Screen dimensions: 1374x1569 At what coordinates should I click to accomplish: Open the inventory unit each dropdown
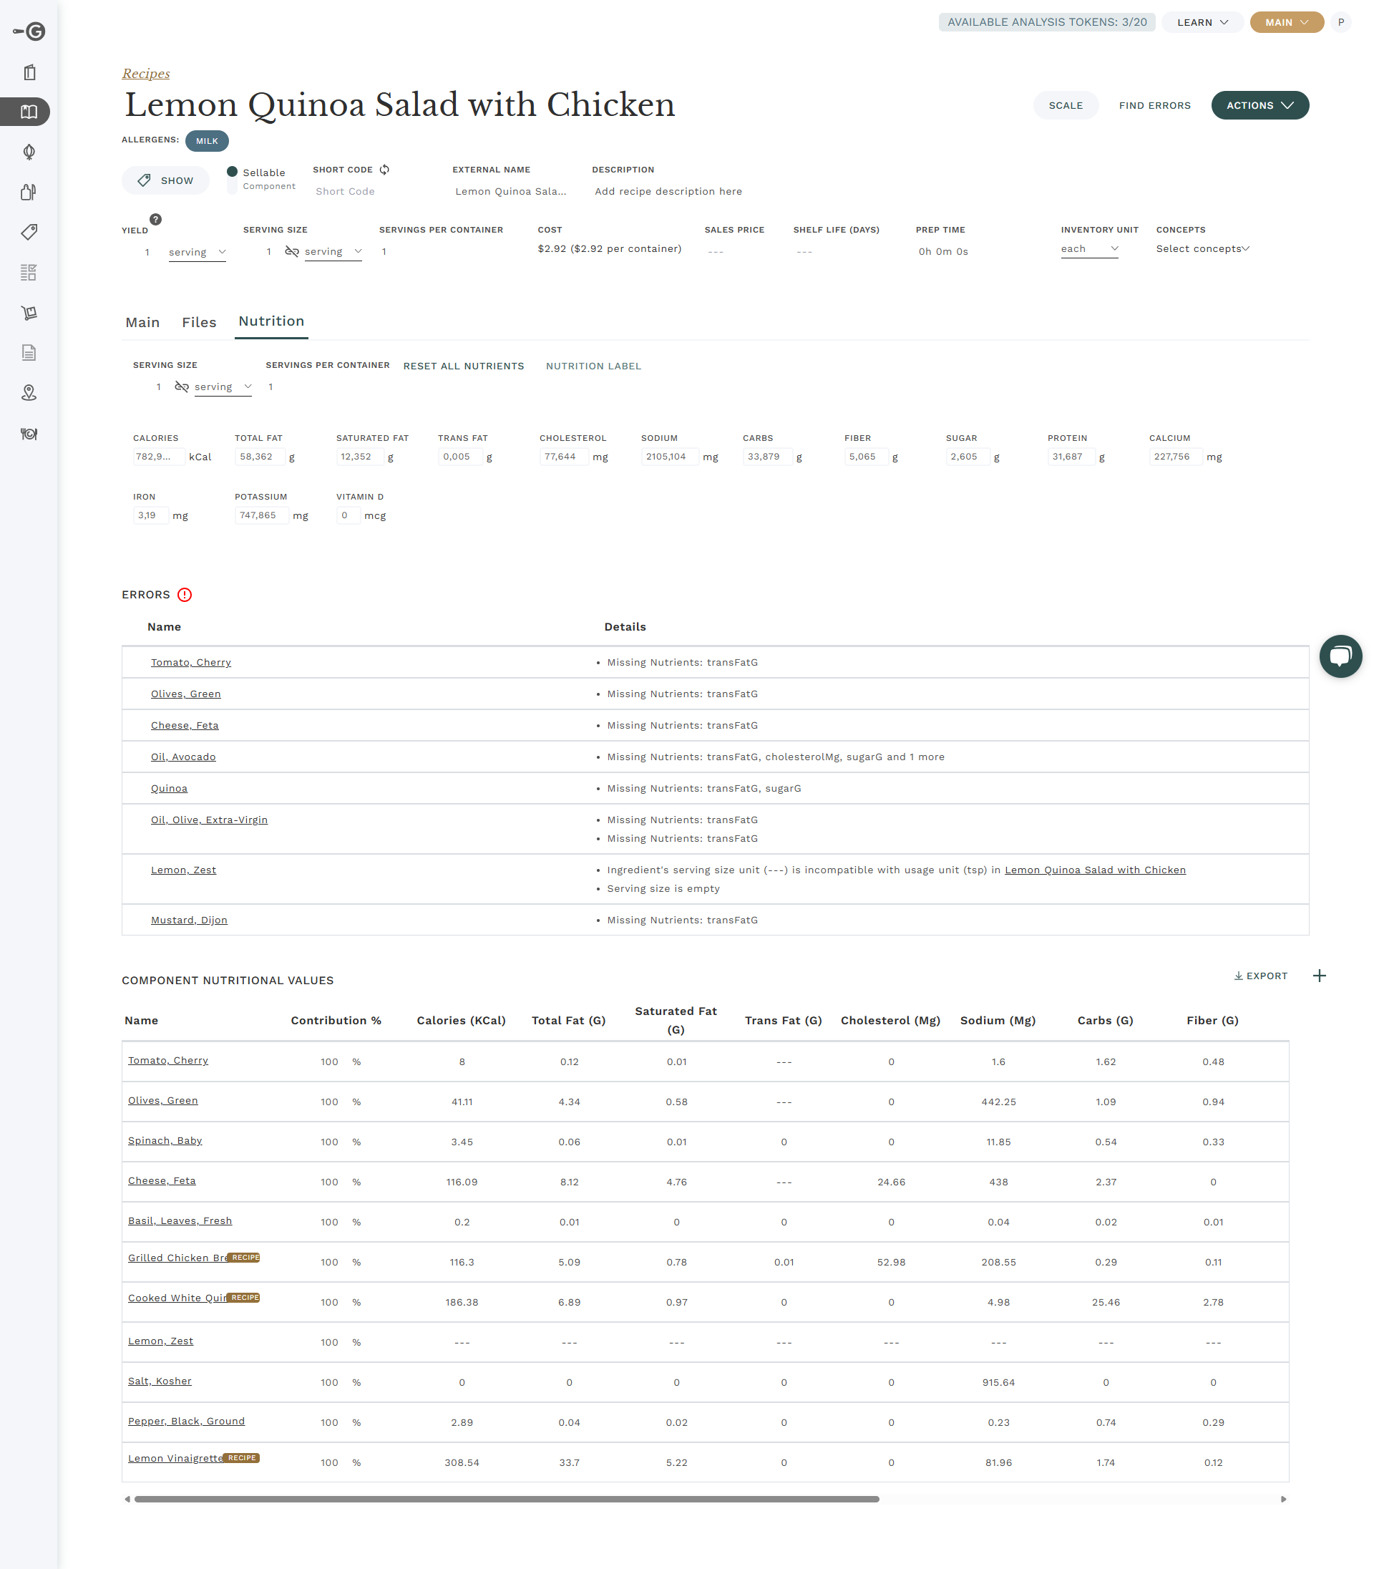pyautogui.click(x=1088, y=248)
